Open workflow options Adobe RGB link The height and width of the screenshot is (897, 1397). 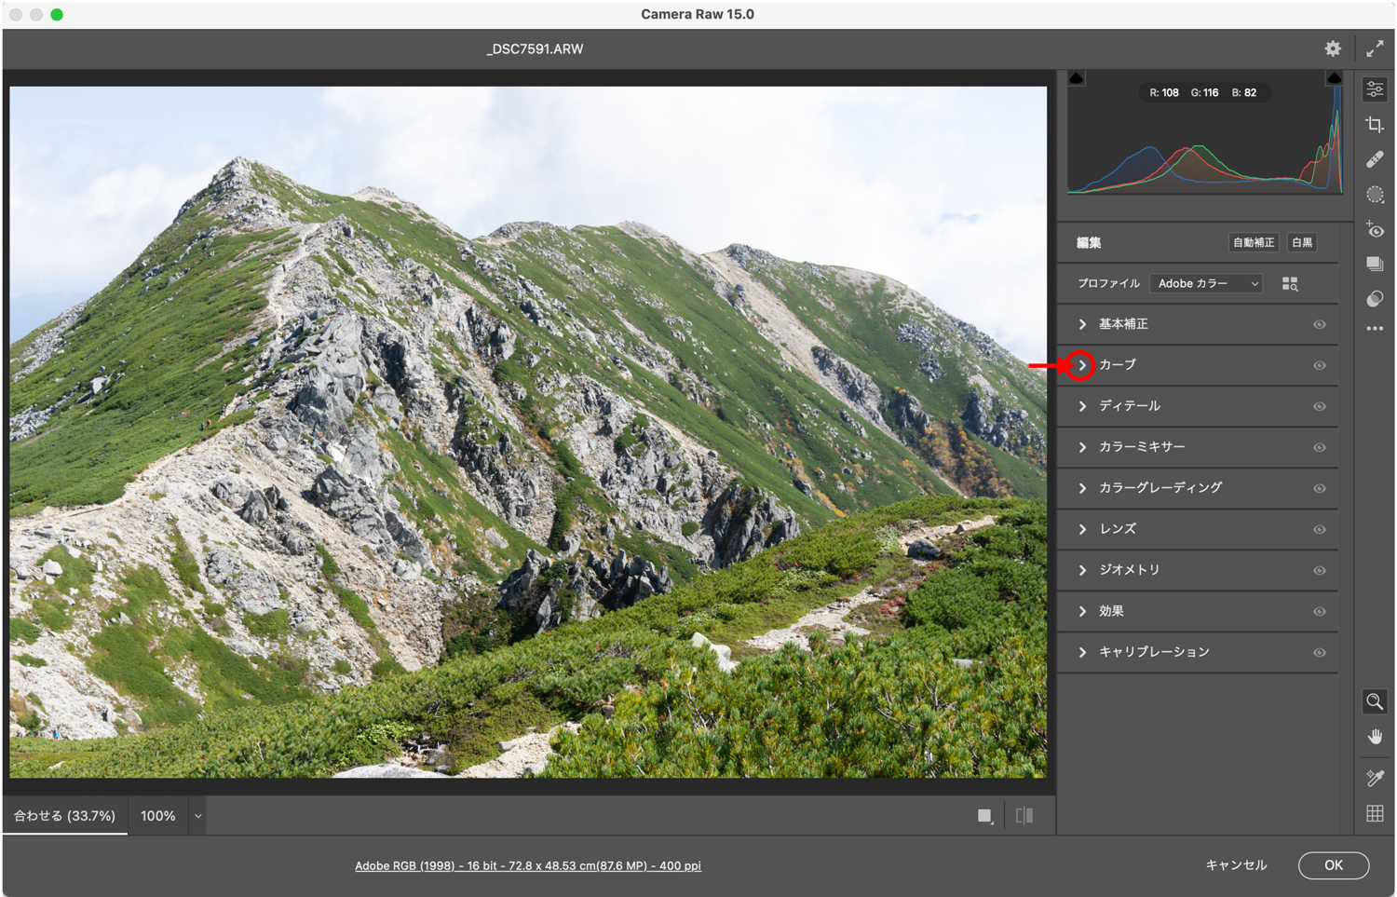point(528,866)
